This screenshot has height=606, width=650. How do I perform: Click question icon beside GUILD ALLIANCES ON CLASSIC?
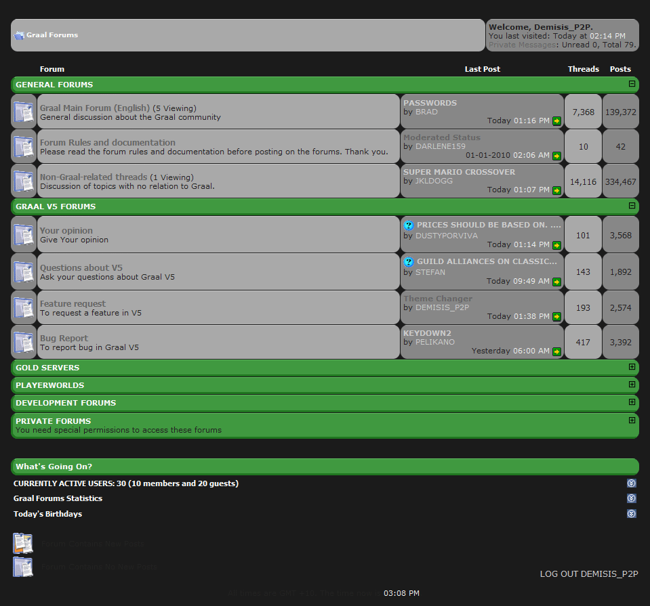pyautogui.click(x=409, y=262)
